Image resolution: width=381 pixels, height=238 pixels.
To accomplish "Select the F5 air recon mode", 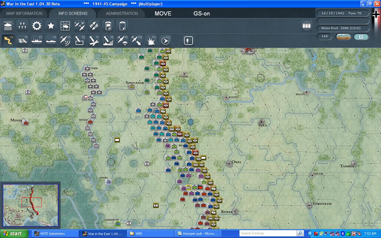I will [65, 40].
